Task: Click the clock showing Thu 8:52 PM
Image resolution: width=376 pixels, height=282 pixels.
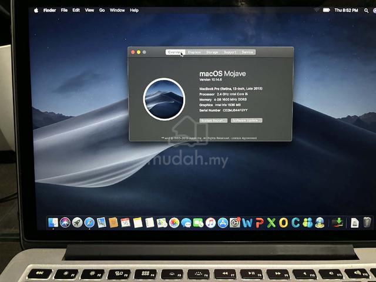Action: [346, 10]
